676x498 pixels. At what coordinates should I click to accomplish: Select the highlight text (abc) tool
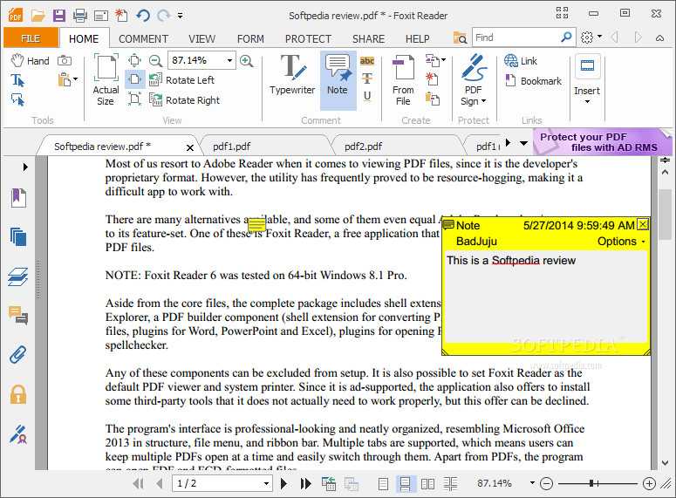[x=367, y=61]
